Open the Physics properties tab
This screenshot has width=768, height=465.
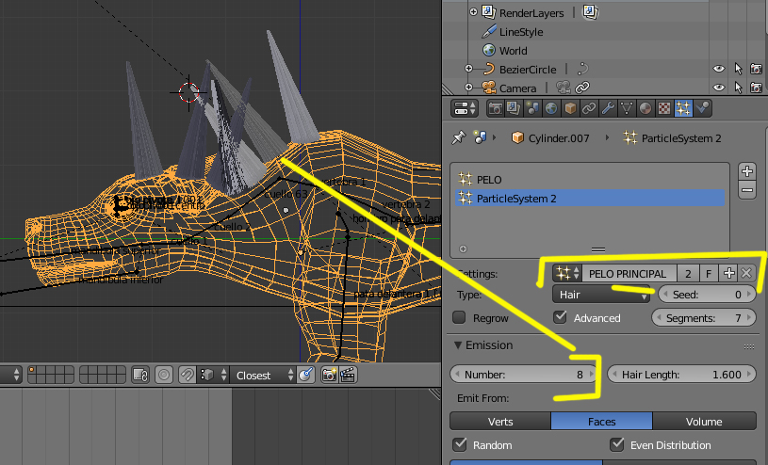[703, 108]
